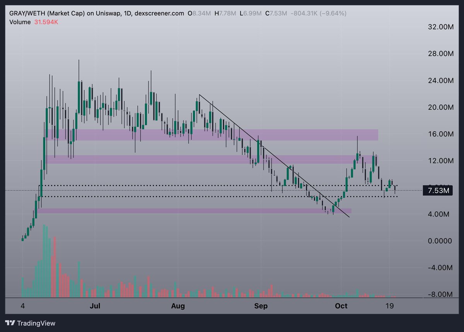Click the 0.0000 price axis label
This screenshot has height=332, width=464.
(440, 241)
